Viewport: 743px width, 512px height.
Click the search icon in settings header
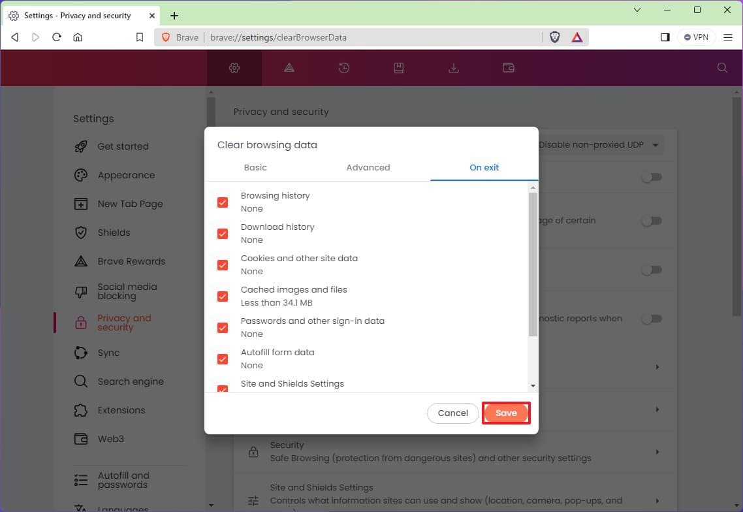point(721,67)
